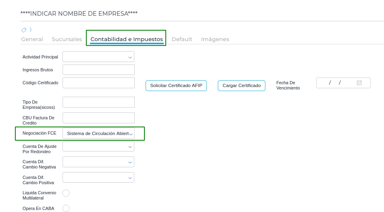Open the Fecha De Vencimiento calendar picker
Screen dimensions: 384x212
click(x=359, y=83)
